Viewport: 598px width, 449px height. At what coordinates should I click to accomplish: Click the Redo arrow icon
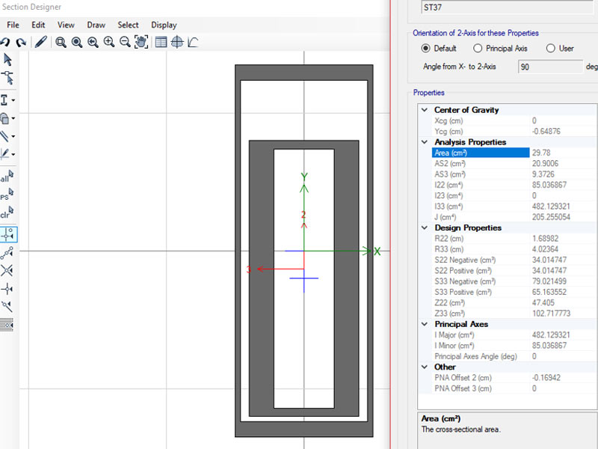coord(21,42)
